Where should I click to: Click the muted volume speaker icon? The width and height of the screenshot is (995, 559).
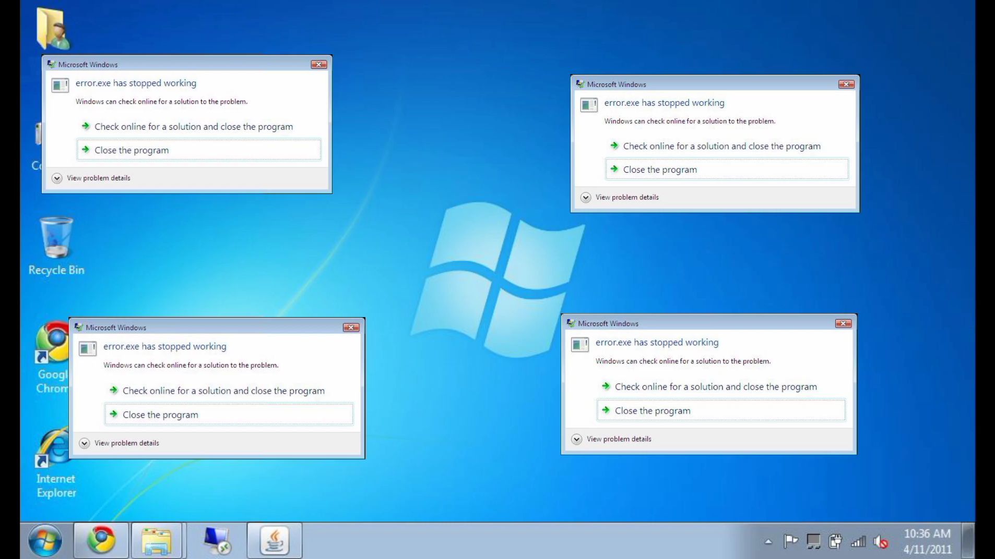pyautogui.click(x=881, y=542)
